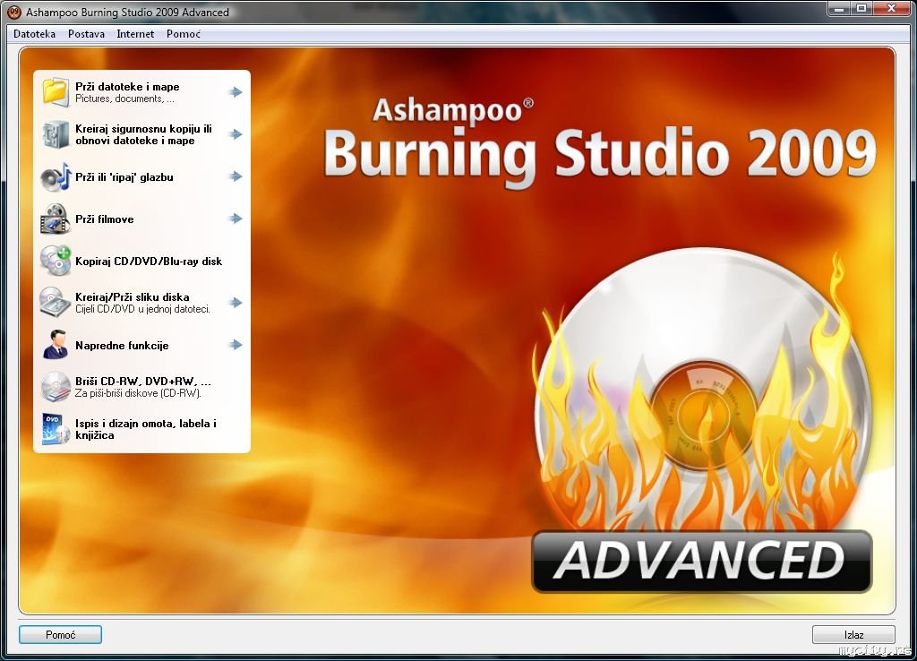Expand arrow next to Prži ili 'ripaj' glazbu

[x=236, y=176]
